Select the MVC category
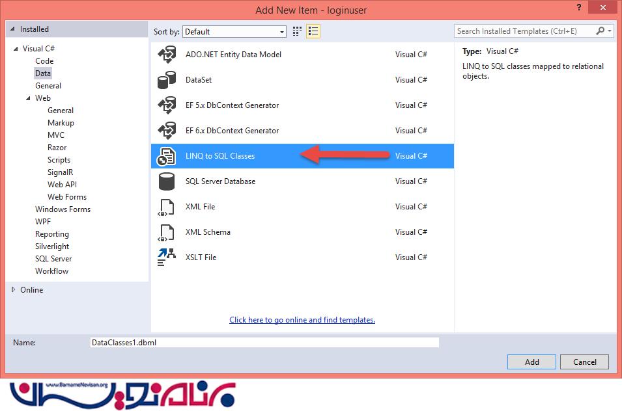This screenshot has width=622, height=411. 55,135
